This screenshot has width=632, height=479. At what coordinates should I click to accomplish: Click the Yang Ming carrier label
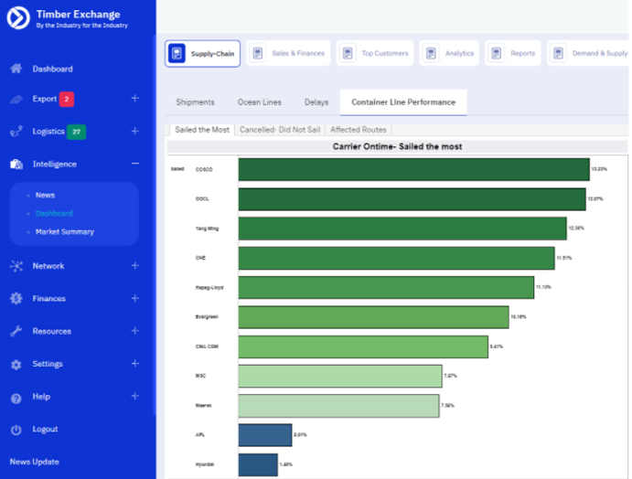(207, 229)
